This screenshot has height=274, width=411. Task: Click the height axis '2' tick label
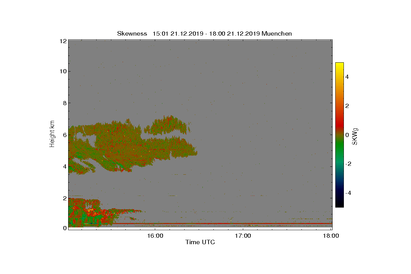coord(64,198)
